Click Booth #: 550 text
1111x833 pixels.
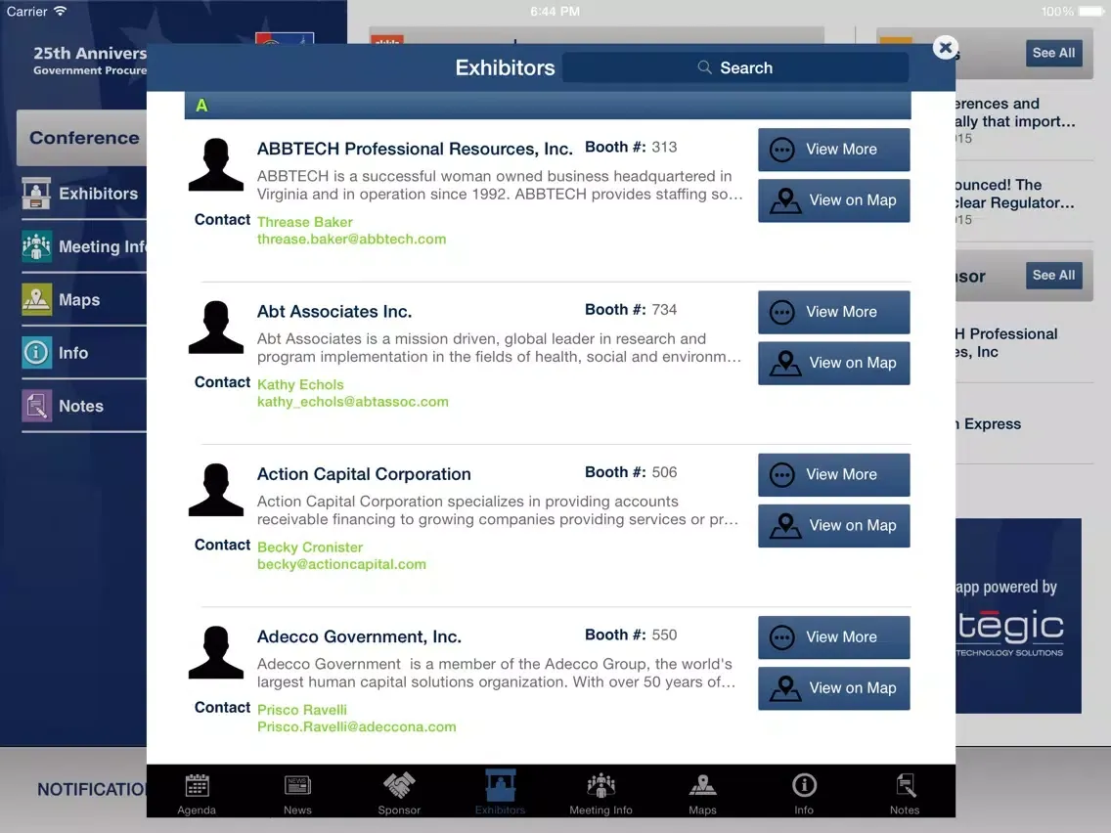click(631, 635)
